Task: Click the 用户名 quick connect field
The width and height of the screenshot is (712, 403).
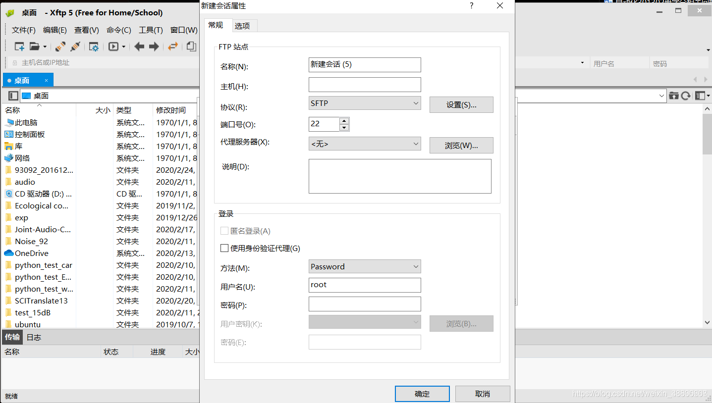Action: [619, 63]
